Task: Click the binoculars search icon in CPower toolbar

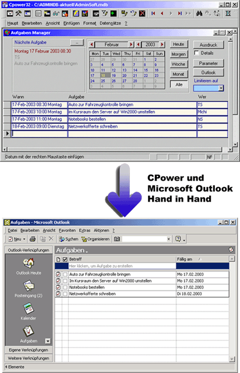Action: pos(199,13)
